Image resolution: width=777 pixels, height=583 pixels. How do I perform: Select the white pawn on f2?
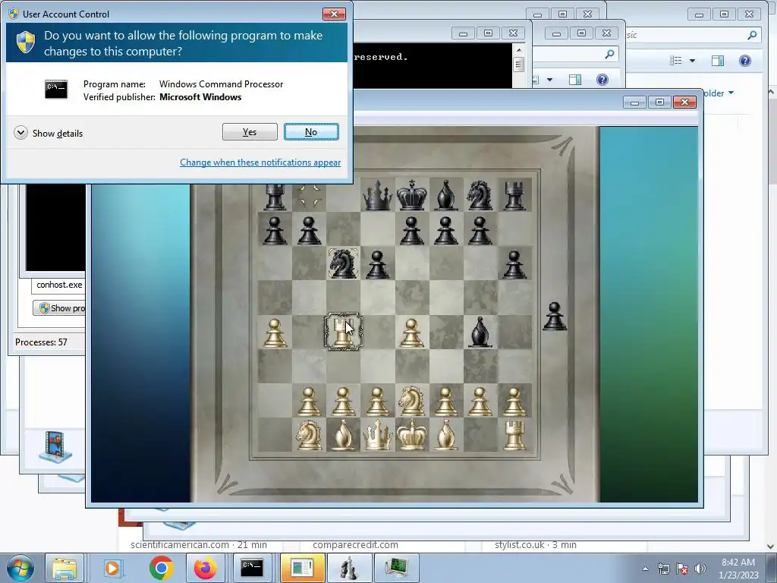tap(445, 401)
